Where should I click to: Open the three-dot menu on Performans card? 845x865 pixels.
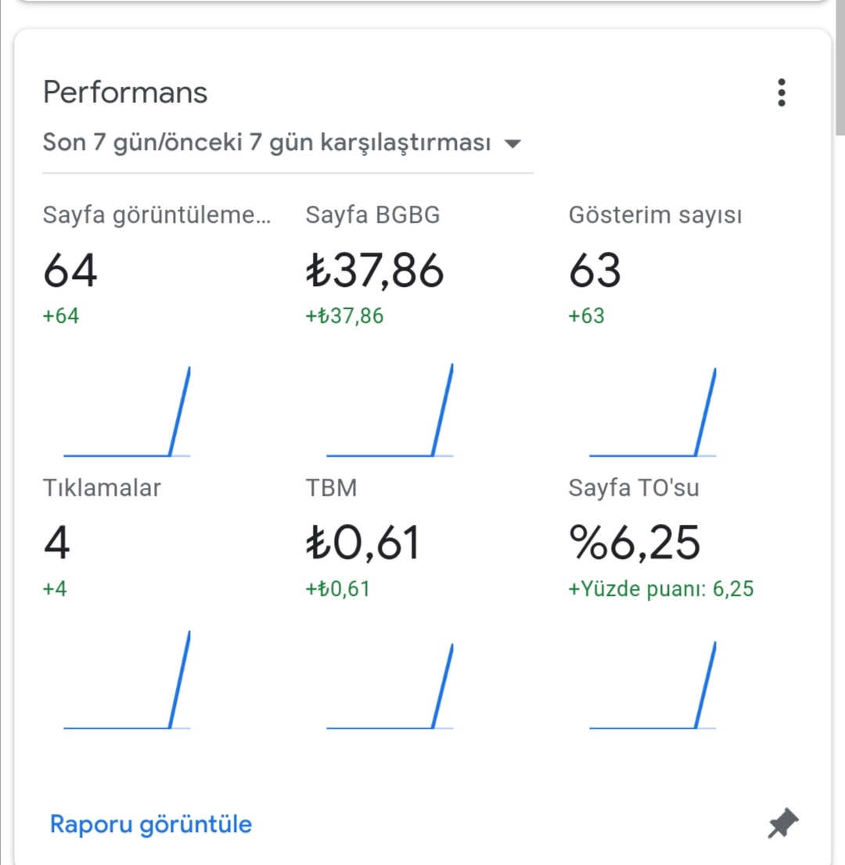(781, 92)
